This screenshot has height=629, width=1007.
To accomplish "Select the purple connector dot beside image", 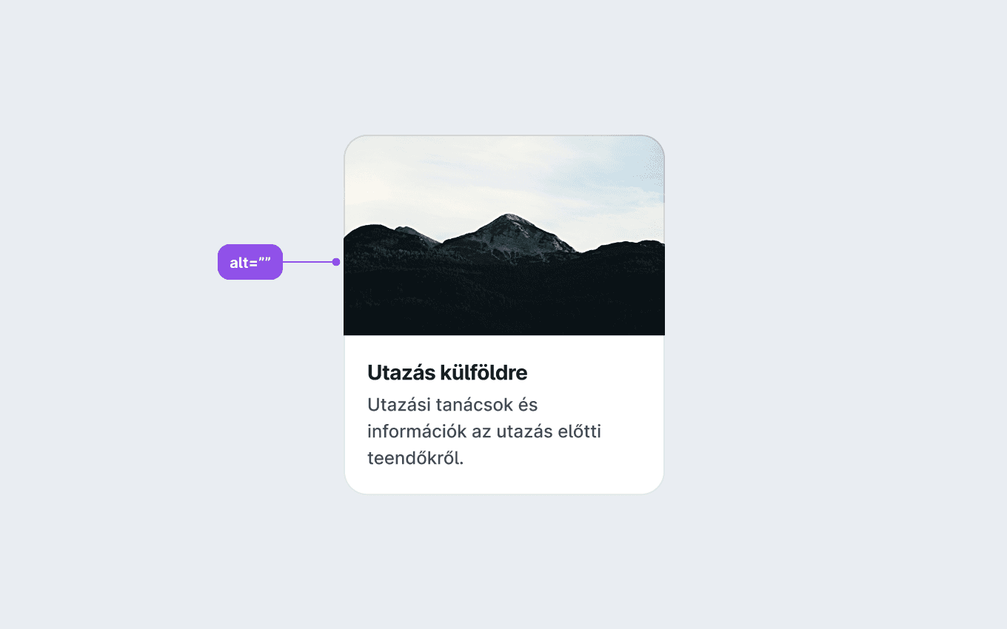I will 336,262.
